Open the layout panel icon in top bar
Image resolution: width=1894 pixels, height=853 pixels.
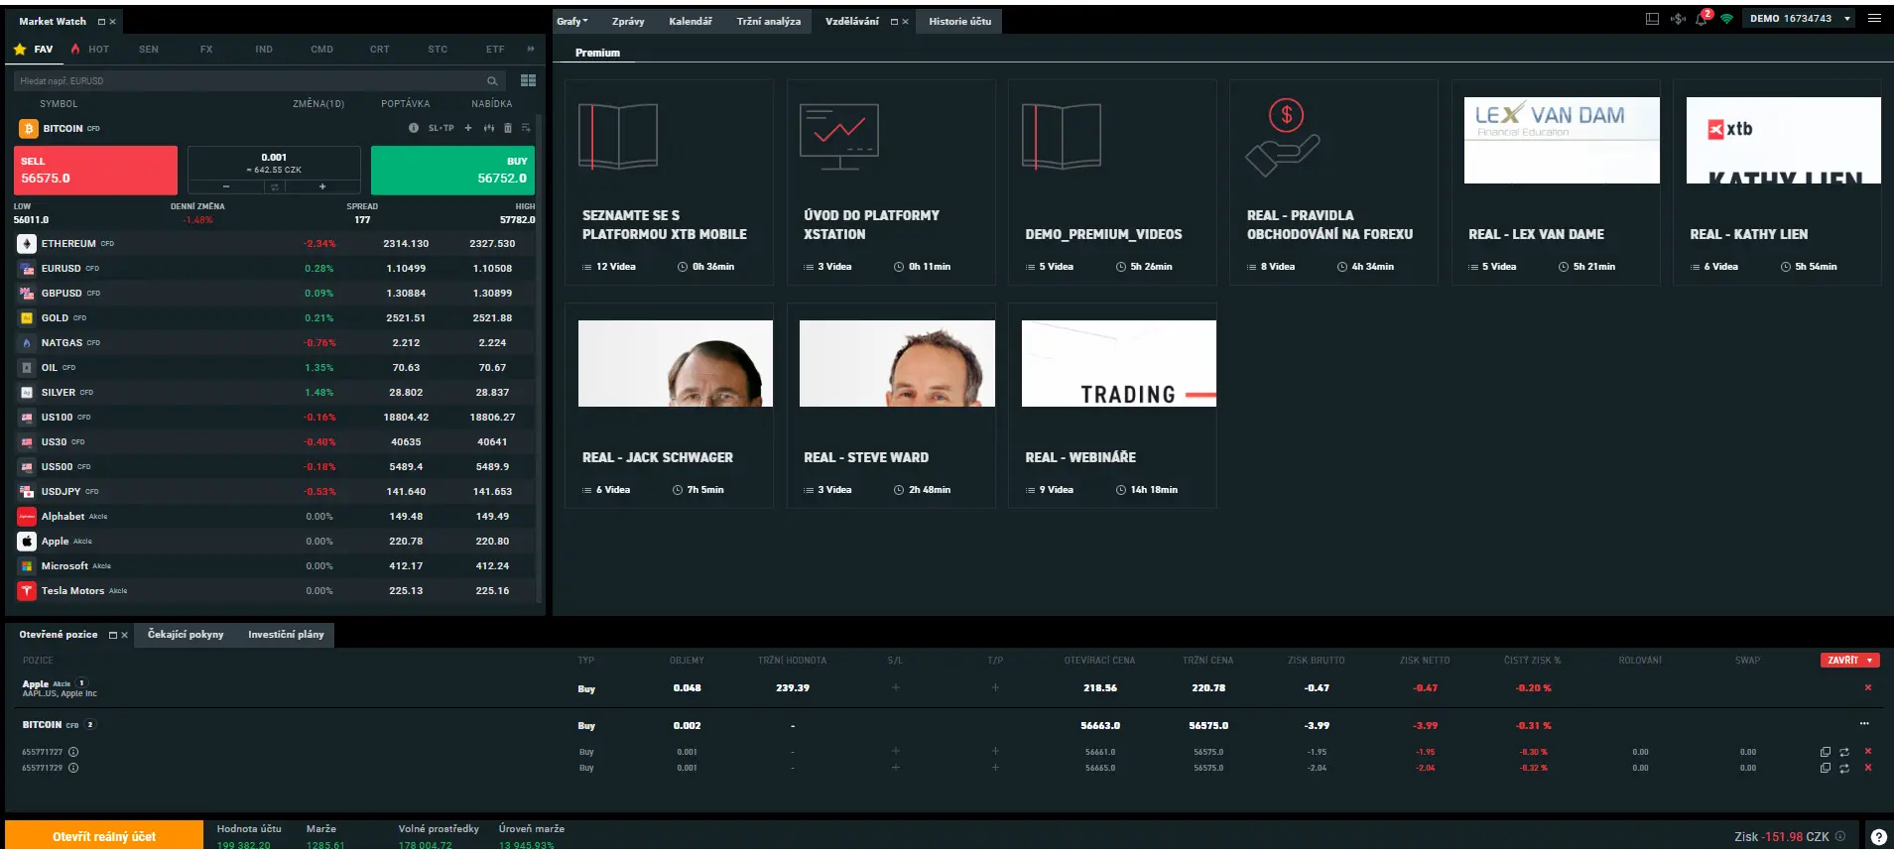(1652, 19)
